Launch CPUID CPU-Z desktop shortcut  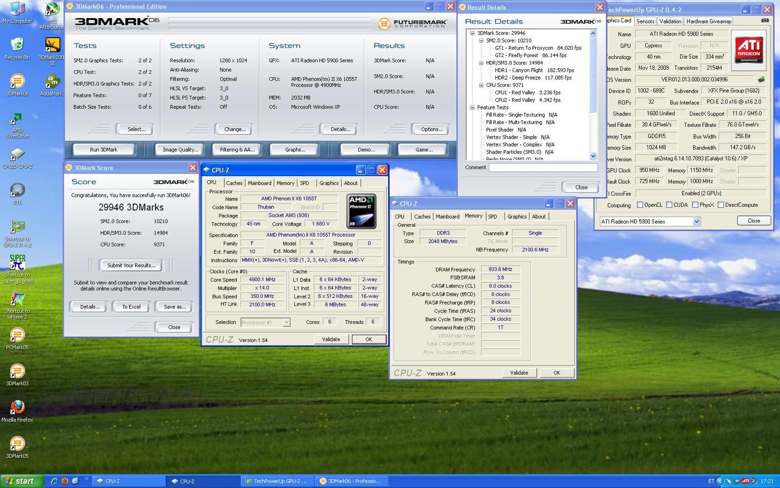pos(18,159)
